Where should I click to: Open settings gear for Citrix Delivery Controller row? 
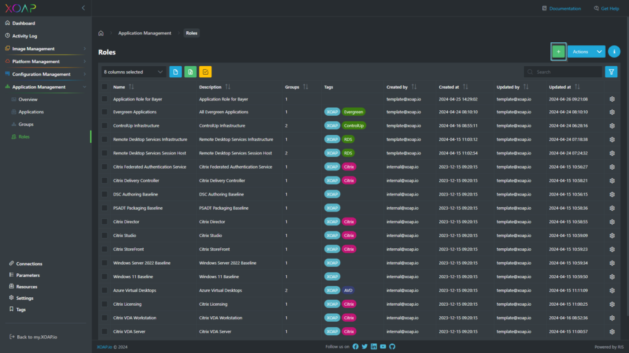point(612,181)
